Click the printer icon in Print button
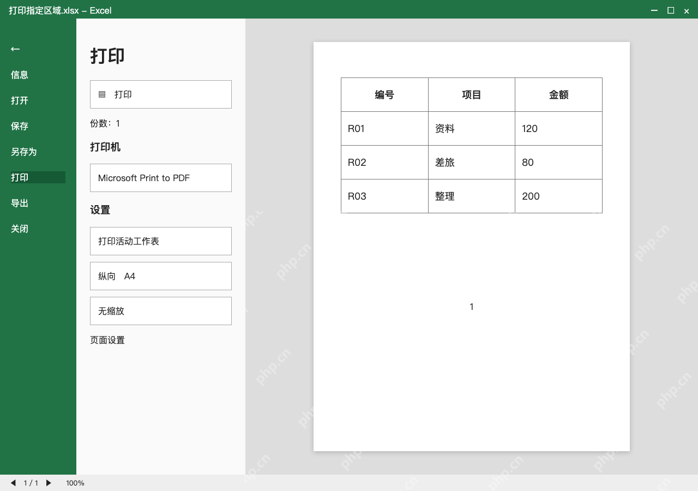Screen dimensions: 698x491 tap(102, 94)
